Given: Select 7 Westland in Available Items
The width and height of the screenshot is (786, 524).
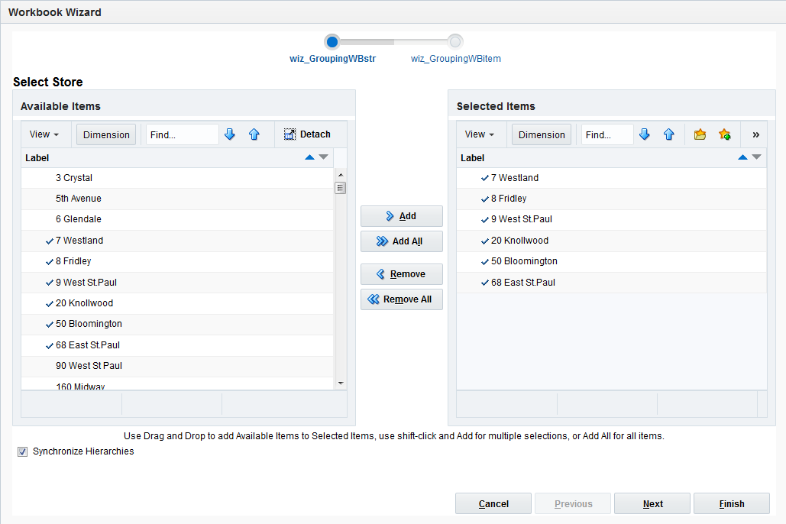Looking at the screenshot, I should click(177, 241).
